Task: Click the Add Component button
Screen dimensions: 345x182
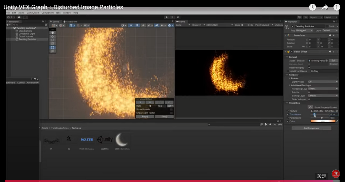Action: (x=311, y=128)
